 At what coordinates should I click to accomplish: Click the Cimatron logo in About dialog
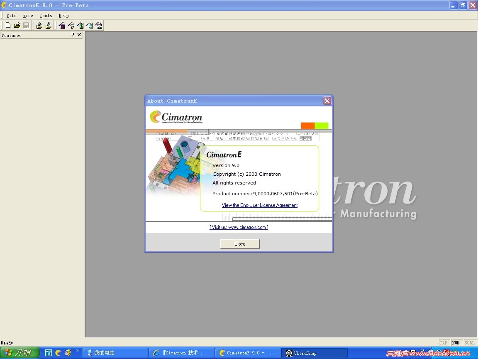click(176, 117)
